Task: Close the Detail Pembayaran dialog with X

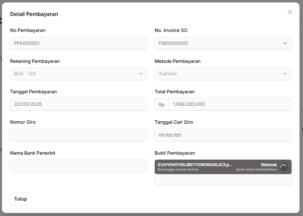Action: coord(290,12)
